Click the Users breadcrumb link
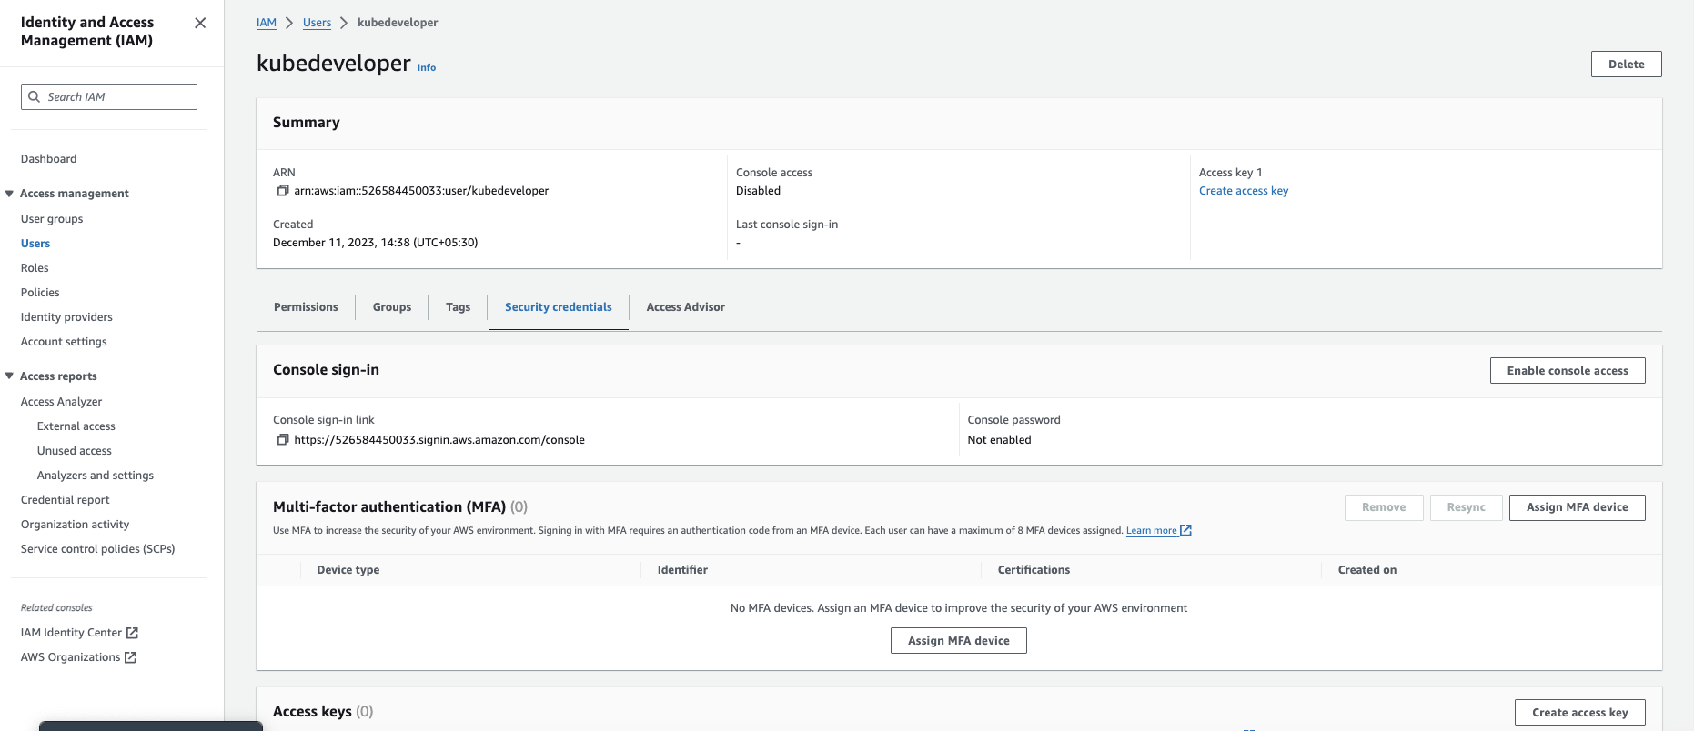Image resolution: width=1694 pixels, height=731 pixels. [317, 23]
